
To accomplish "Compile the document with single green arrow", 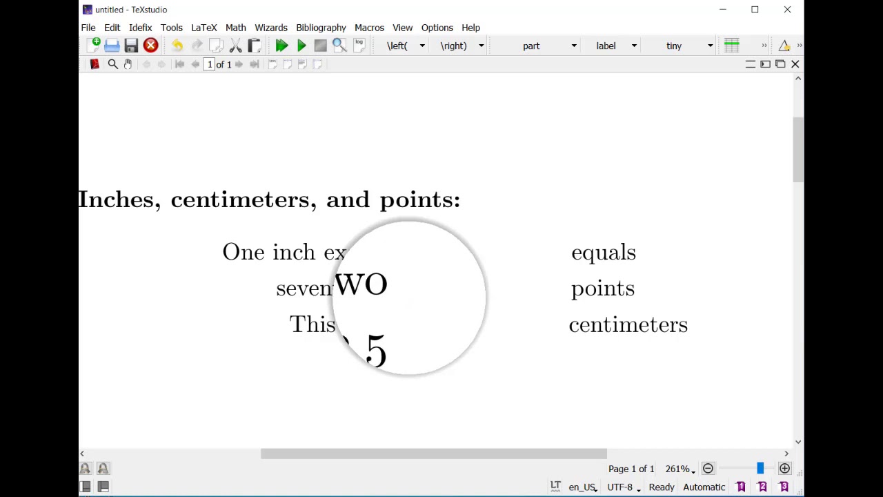I will click(301, 46).
